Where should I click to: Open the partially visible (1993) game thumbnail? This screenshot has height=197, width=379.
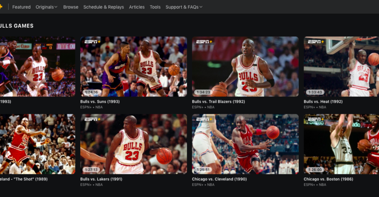click(37, 67)
